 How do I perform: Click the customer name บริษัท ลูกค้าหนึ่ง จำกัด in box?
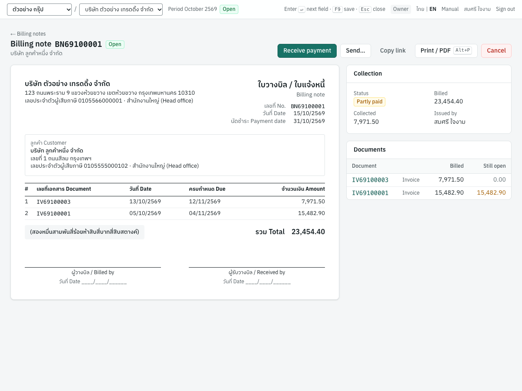57,151
